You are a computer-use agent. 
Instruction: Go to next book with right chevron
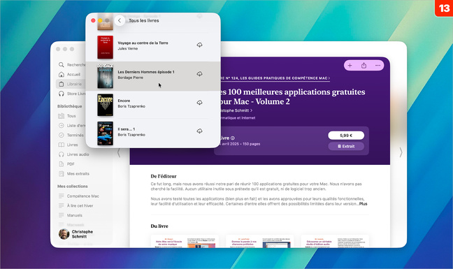(x=401, y=152)
